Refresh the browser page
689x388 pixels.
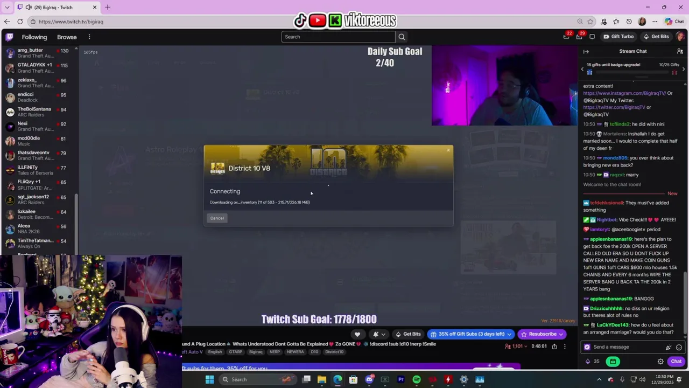(x=20, y=22)
